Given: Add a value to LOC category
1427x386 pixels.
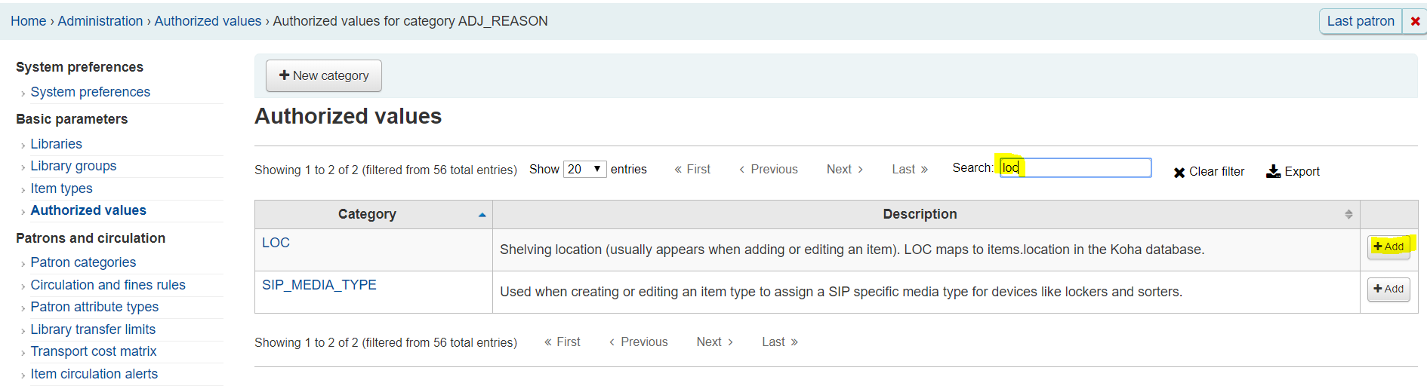Looking at the screenshot, I should pos(1388,247).
